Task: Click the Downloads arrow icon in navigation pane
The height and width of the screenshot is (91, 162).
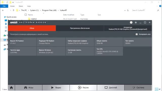Action: coord(6,24)
